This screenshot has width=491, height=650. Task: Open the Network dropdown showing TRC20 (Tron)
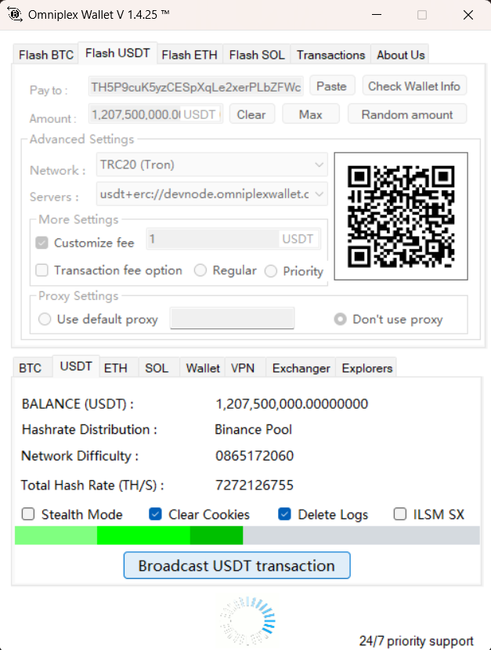(x=211, y=164)
